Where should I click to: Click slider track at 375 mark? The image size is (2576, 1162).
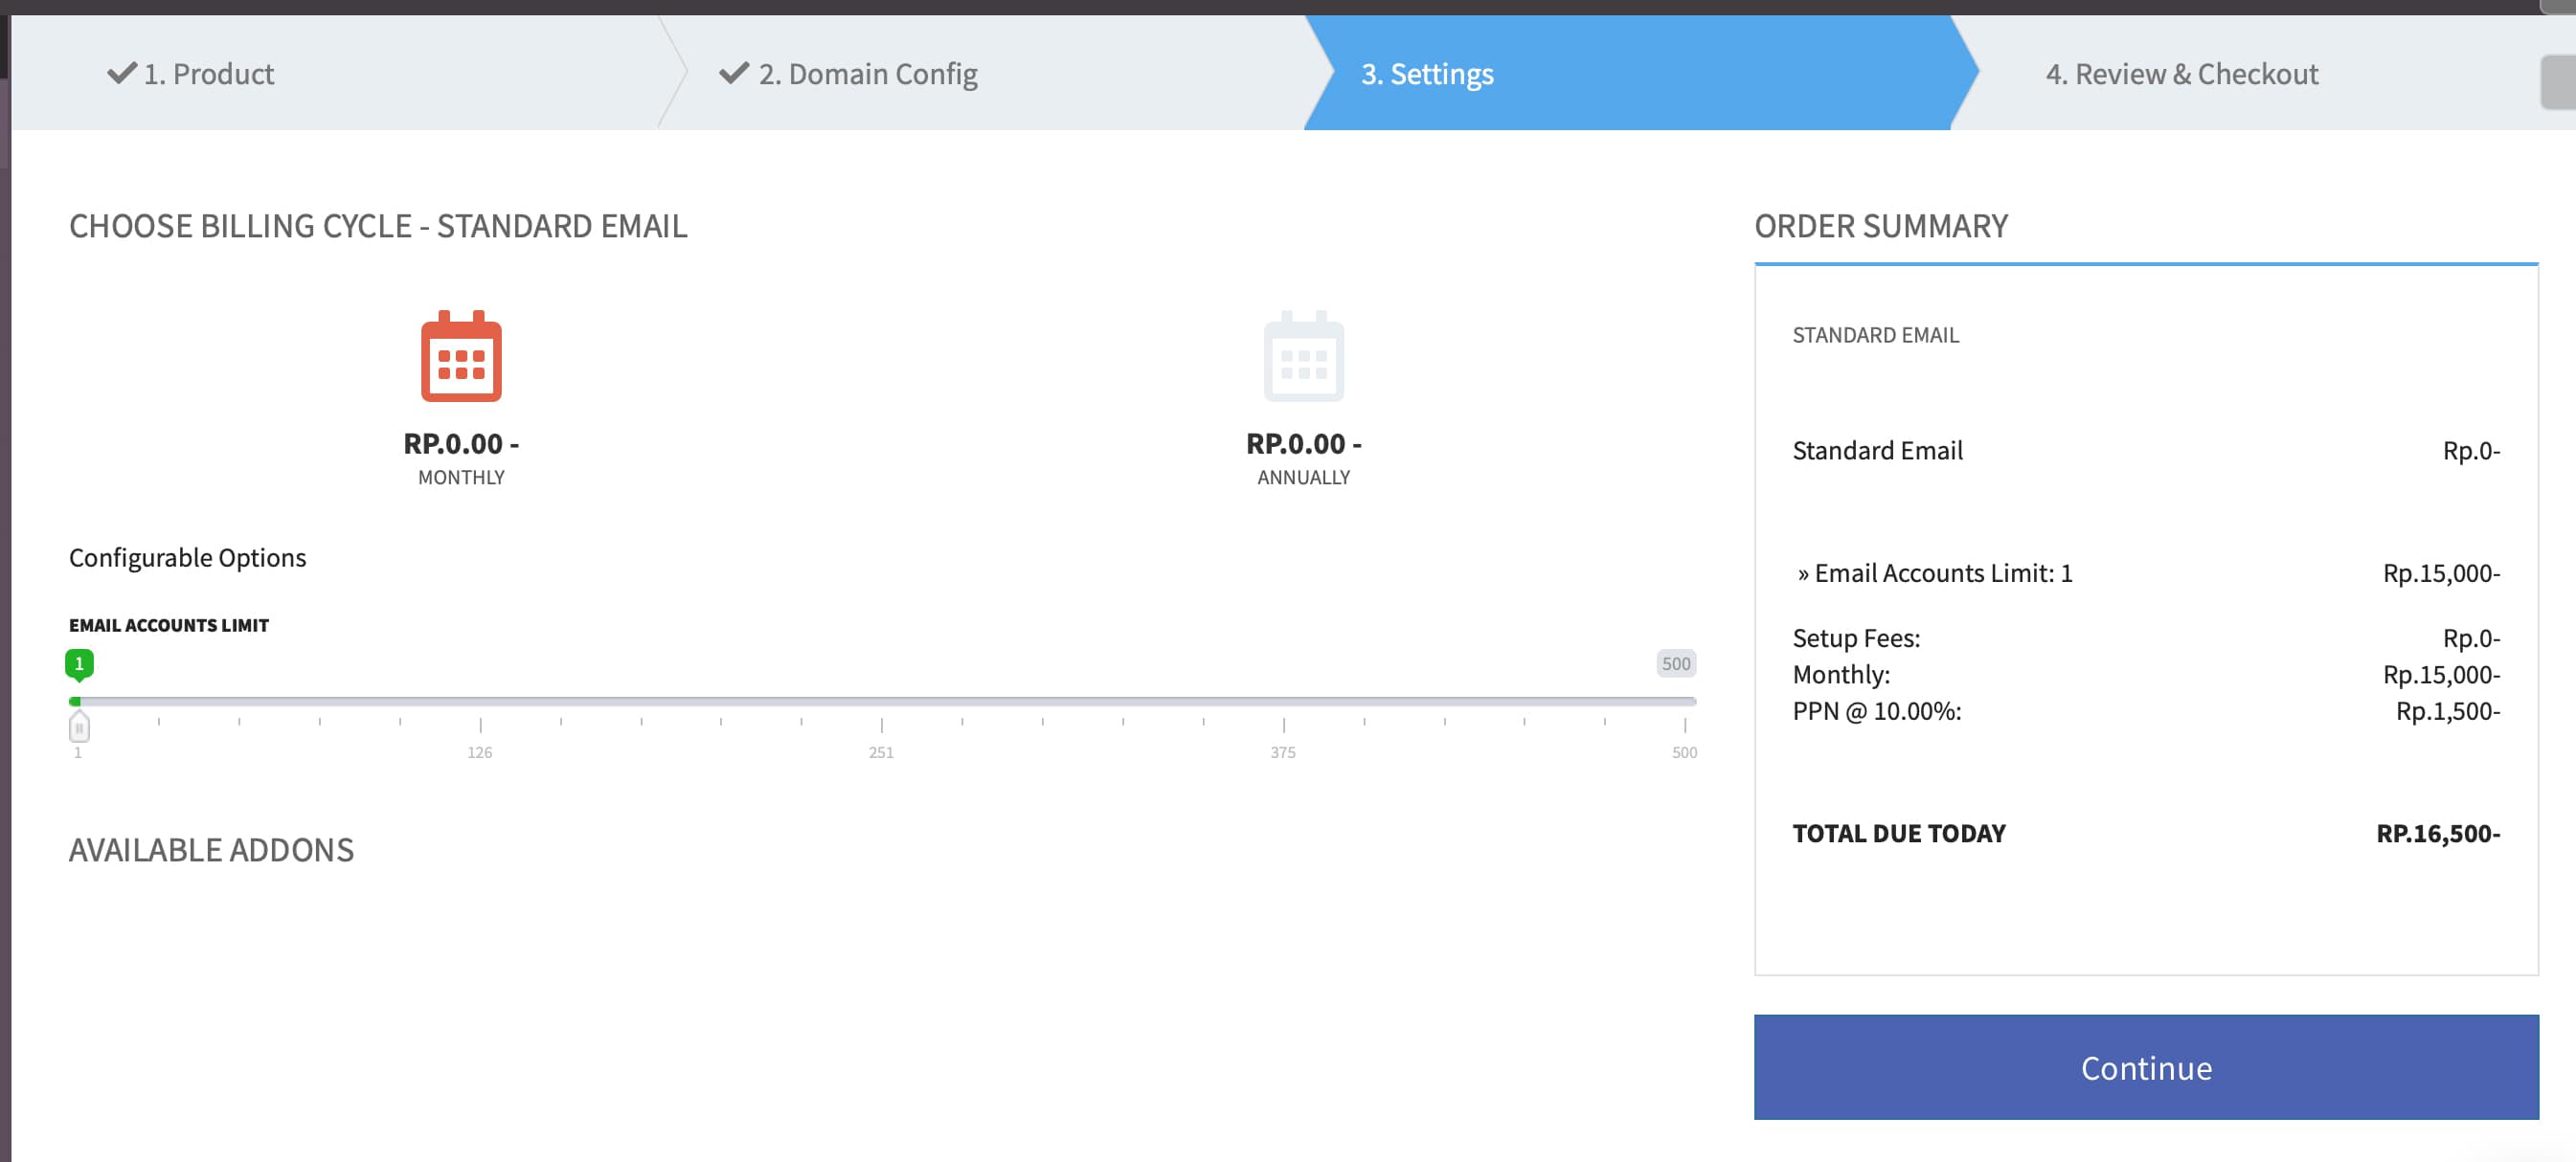click(1283, 702)
